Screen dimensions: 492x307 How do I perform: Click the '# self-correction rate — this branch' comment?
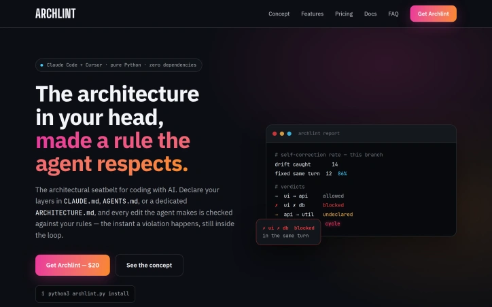coord(329,155)
